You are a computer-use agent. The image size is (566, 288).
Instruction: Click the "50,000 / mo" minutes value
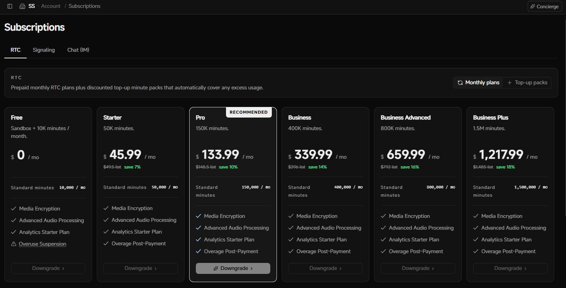click(x=165, y=187)
